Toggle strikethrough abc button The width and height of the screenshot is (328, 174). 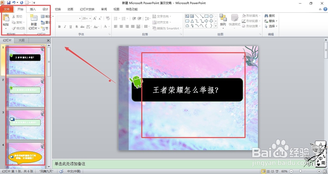tap(82, 27)
